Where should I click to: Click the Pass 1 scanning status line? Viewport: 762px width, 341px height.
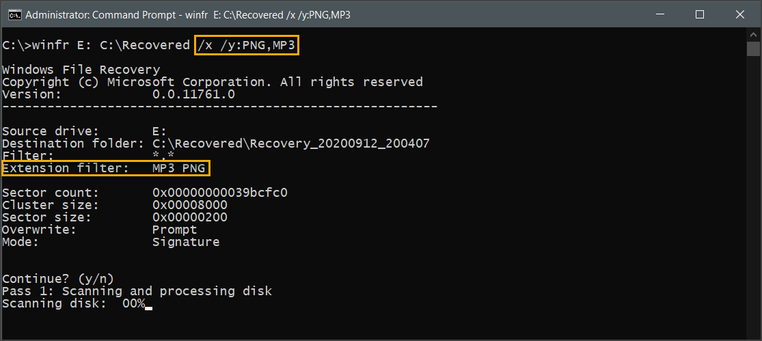click(x=137, y=291)
